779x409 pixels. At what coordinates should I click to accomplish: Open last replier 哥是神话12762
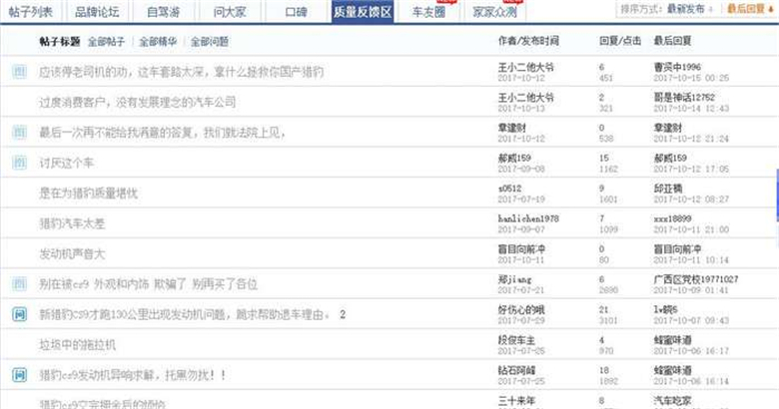684,98
